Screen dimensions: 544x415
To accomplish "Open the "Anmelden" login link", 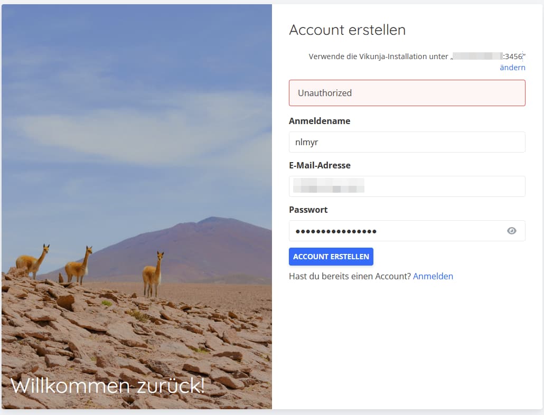I will pyautogui.click(x=433, y=276).
